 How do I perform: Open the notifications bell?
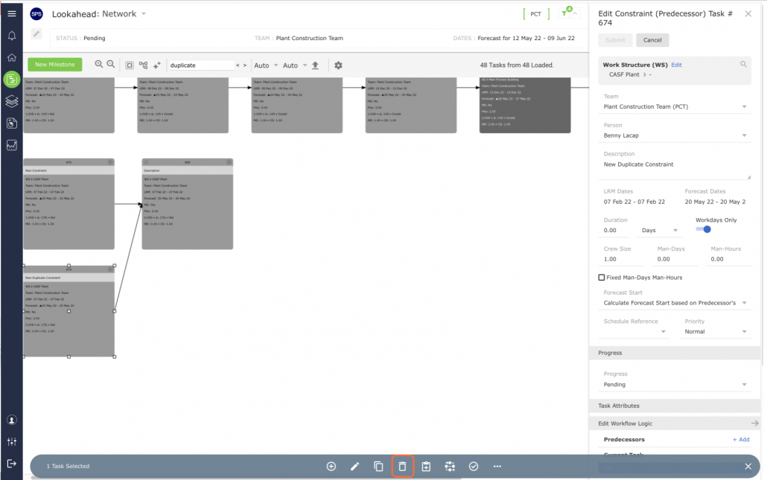12,36
